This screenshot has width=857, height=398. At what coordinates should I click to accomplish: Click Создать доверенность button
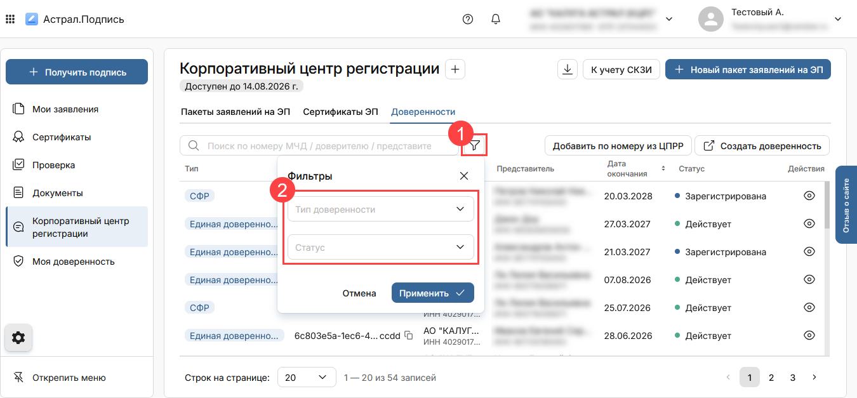coord(762,146)
